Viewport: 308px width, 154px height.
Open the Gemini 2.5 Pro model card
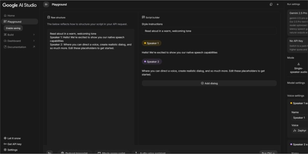click(297, 23)
